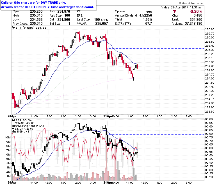
Task: Click the red down-triangle change indicator
Action: [x=174, y=11]
